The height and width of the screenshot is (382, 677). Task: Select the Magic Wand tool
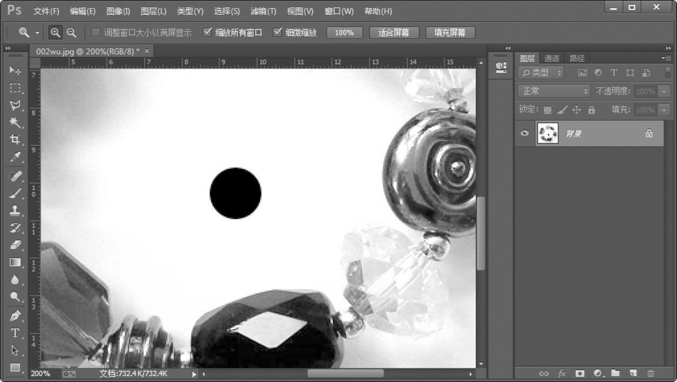(x=15, y=122)
